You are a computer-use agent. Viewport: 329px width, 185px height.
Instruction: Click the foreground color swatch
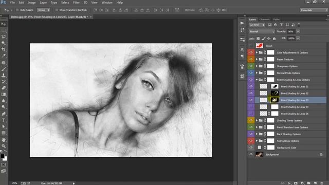point(2,156)
